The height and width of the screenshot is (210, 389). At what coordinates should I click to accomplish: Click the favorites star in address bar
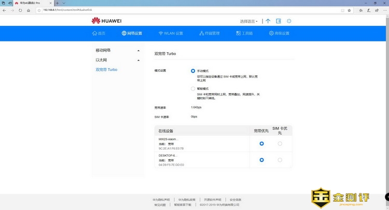[x=349, y=10]
